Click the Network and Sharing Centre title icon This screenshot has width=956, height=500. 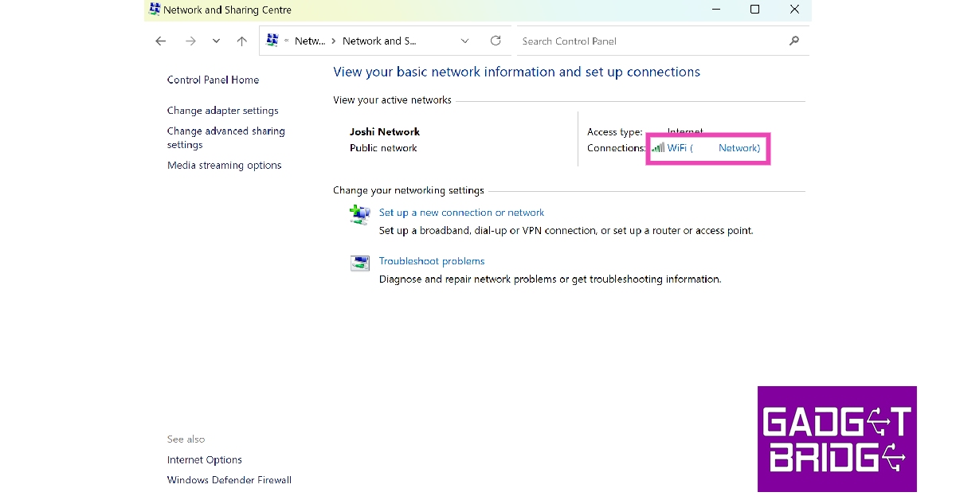[155, 10]
